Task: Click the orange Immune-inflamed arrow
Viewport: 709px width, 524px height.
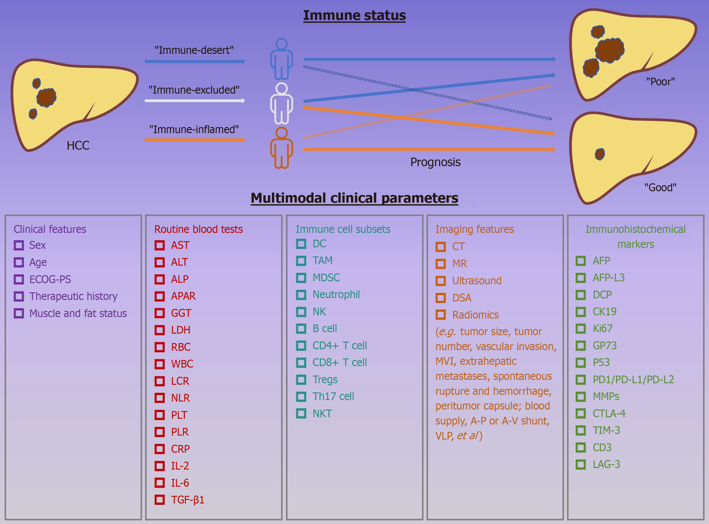Action: point(194,140)
